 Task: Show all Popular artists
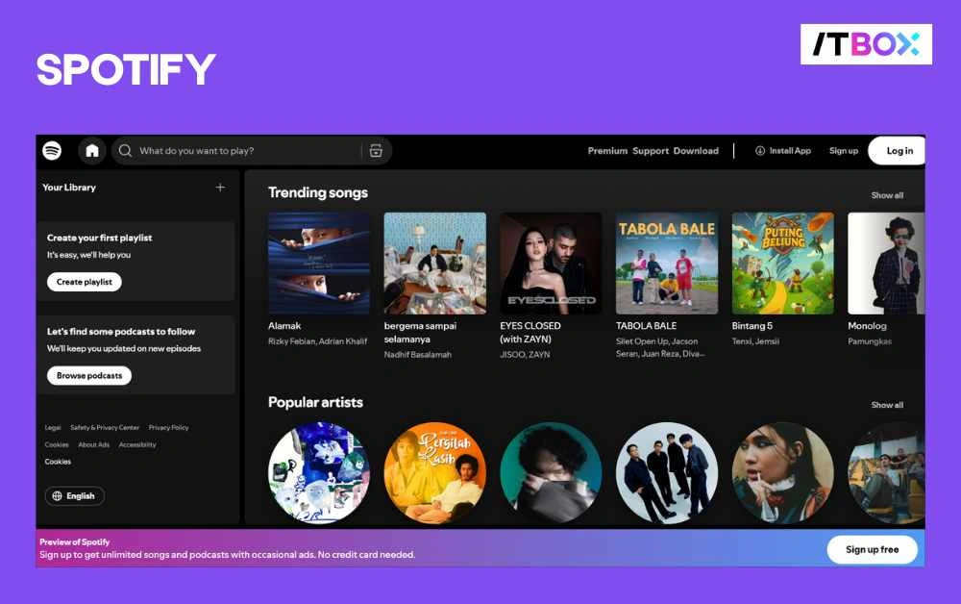pos(887,405)
